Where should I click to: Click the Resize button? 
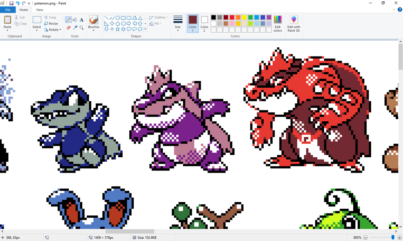51,24
